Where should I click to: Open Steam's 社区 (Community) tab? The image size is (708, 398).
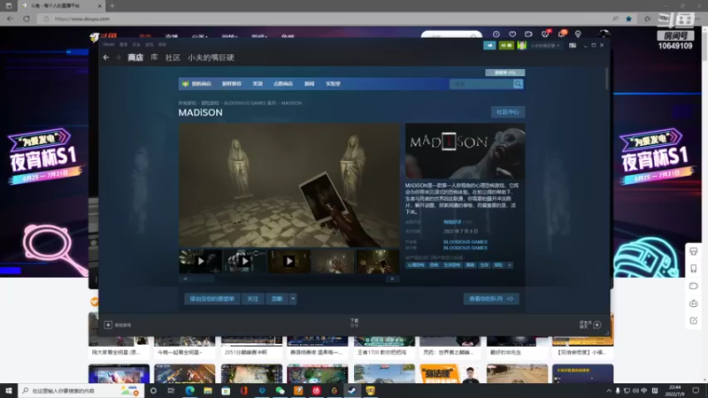[x=173, y=57]
